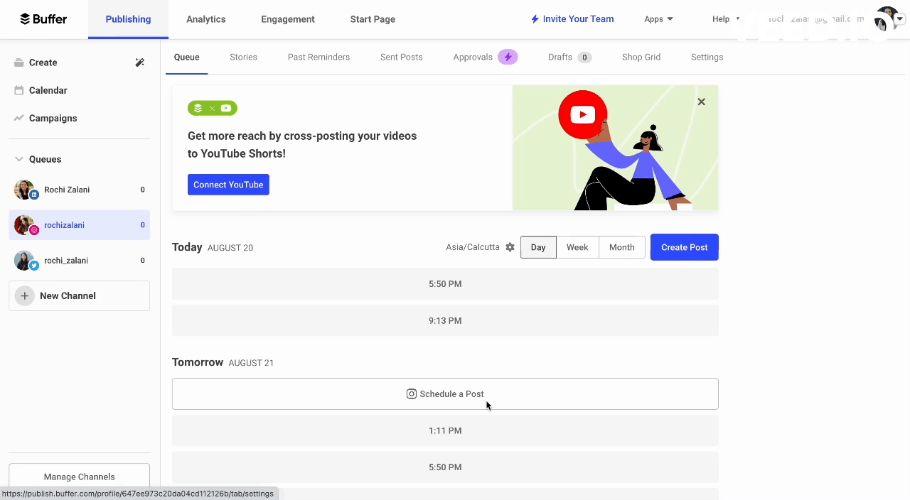
Task: Open Create in the sidebar
Action: 43,62
